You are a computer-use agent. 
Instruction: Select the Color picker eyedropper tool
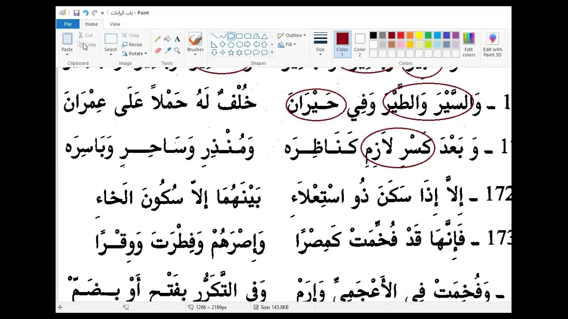pyautogui.click(x=167, y=51)
